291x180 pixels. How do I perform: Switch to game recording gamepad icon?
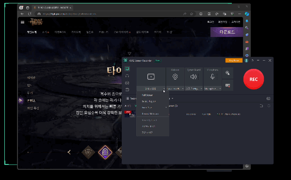click(127, 83)
